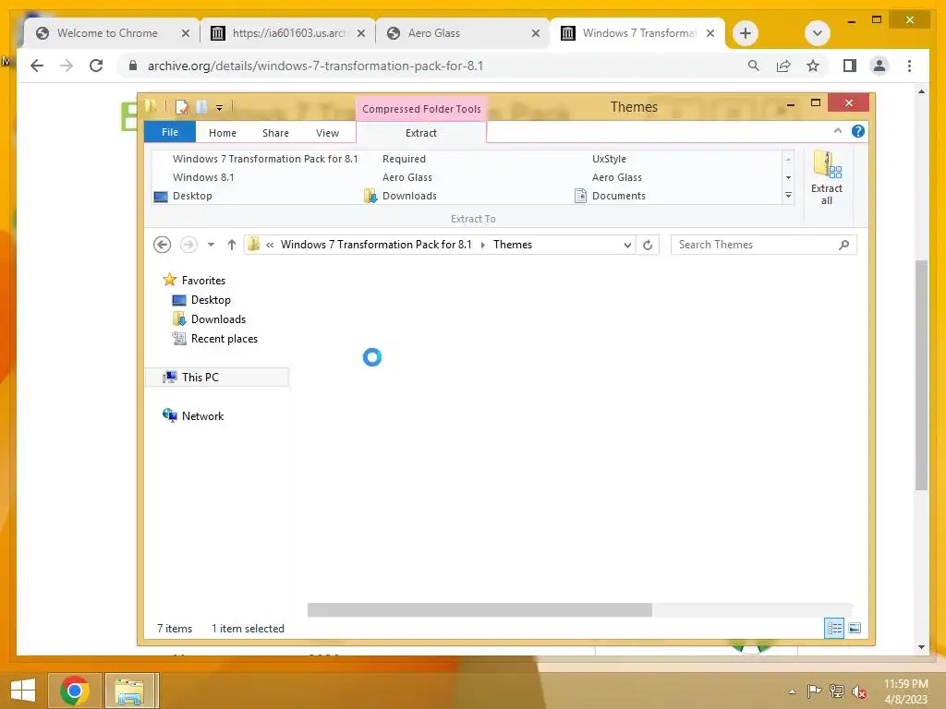Collapse the ribbon with the chevron arrow

[x=837, y=131]
